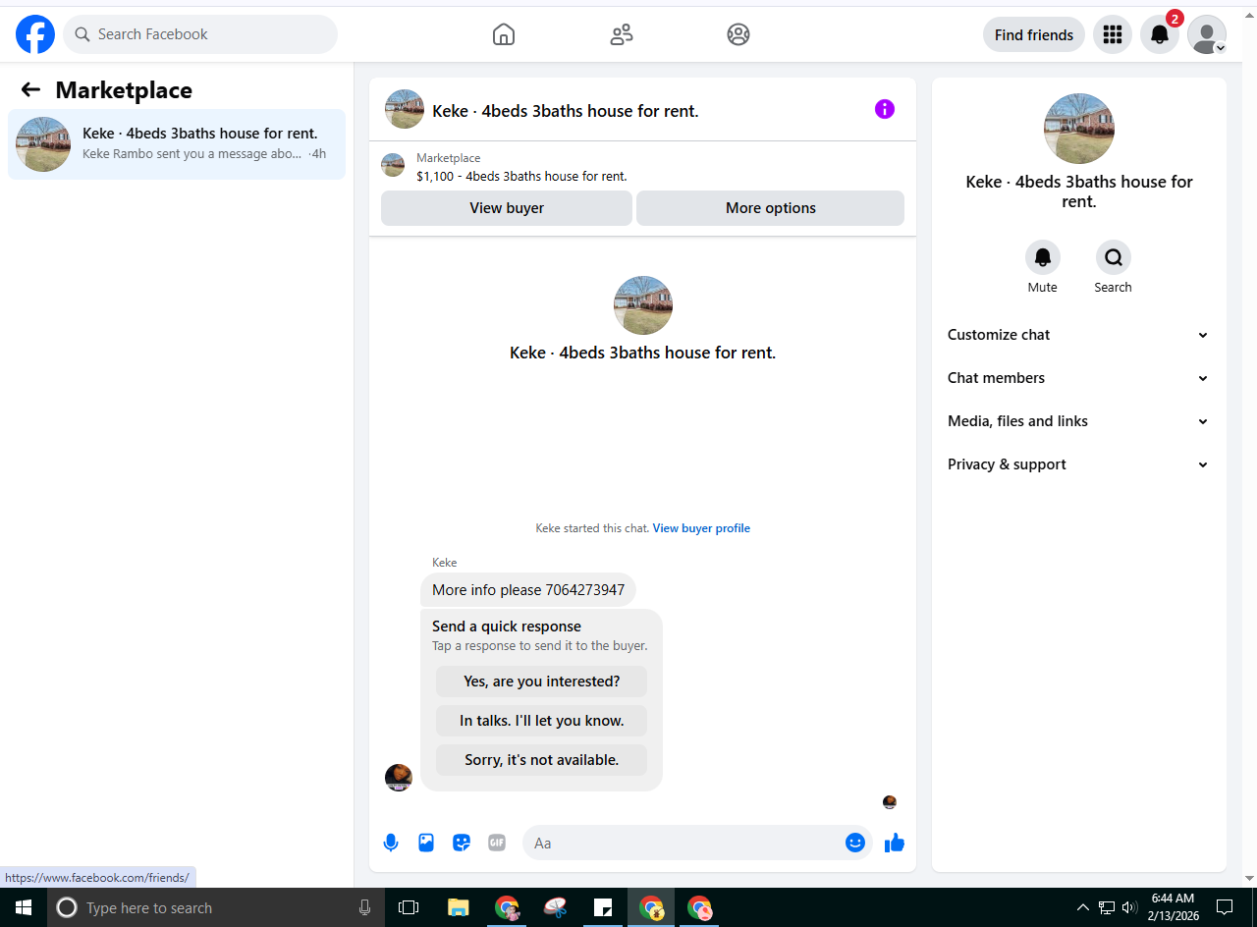Click message "More info please 7064273947"
Viewport: 1257px width, 927px height.
coord(528,590)
